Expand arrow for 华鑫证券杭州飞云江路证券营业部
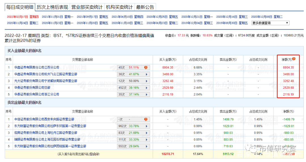Image resolution: width=306 pixels, height=162 pixels. [x=146, y=74]
